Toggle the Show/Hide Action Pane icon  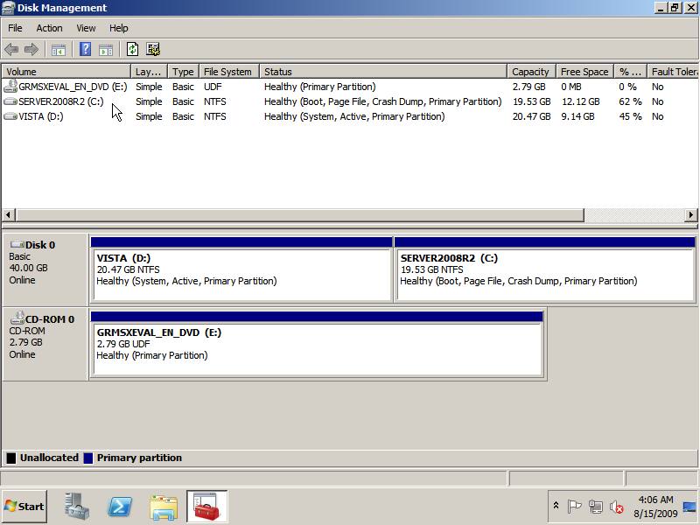(106, 50)
